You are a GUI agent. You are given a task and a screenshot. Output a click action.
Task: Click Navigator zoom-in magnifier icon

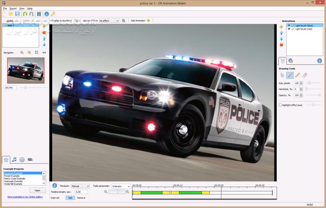click(x=22, y=53)
